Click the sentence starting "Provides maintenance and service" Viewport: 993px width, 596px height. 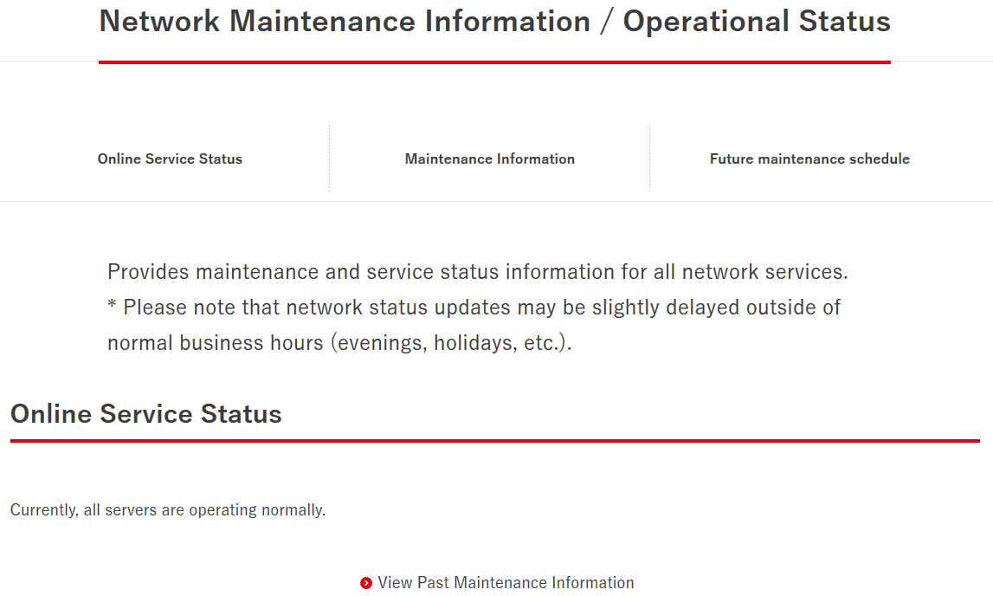click(x=477, y=272)
